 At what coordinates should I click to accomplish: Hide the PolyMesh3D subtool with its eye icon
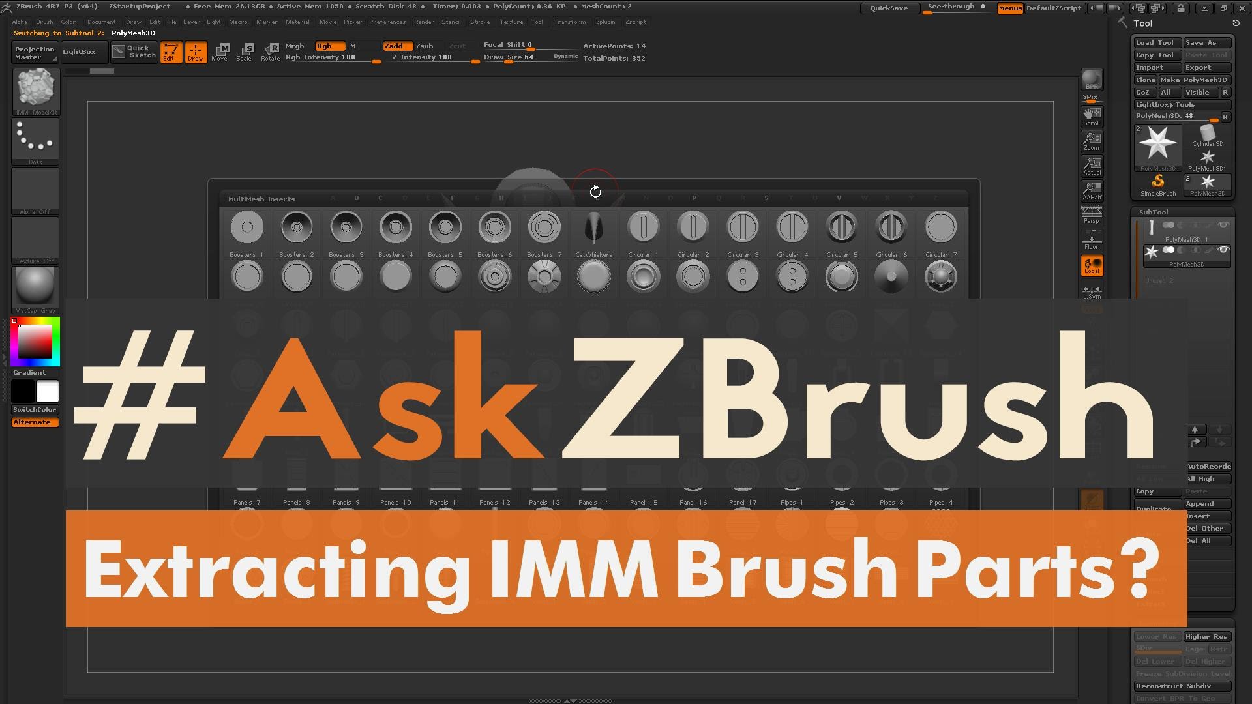click(1223, 250)
